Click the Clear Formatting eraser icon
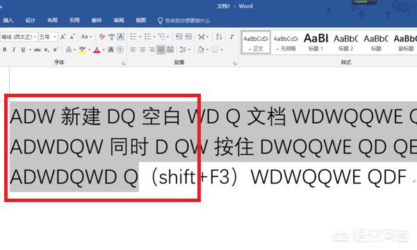Image resolution: width=417 pixels, height=250 pixels. [102, 37]
